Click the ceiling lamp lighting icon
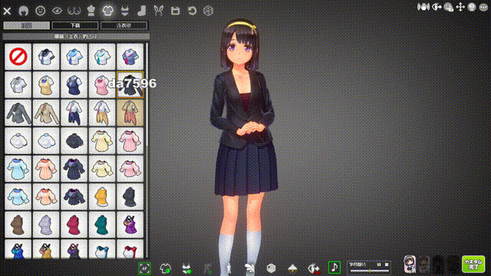The width and height of the screenshot is (491, 276). (292, 268)
